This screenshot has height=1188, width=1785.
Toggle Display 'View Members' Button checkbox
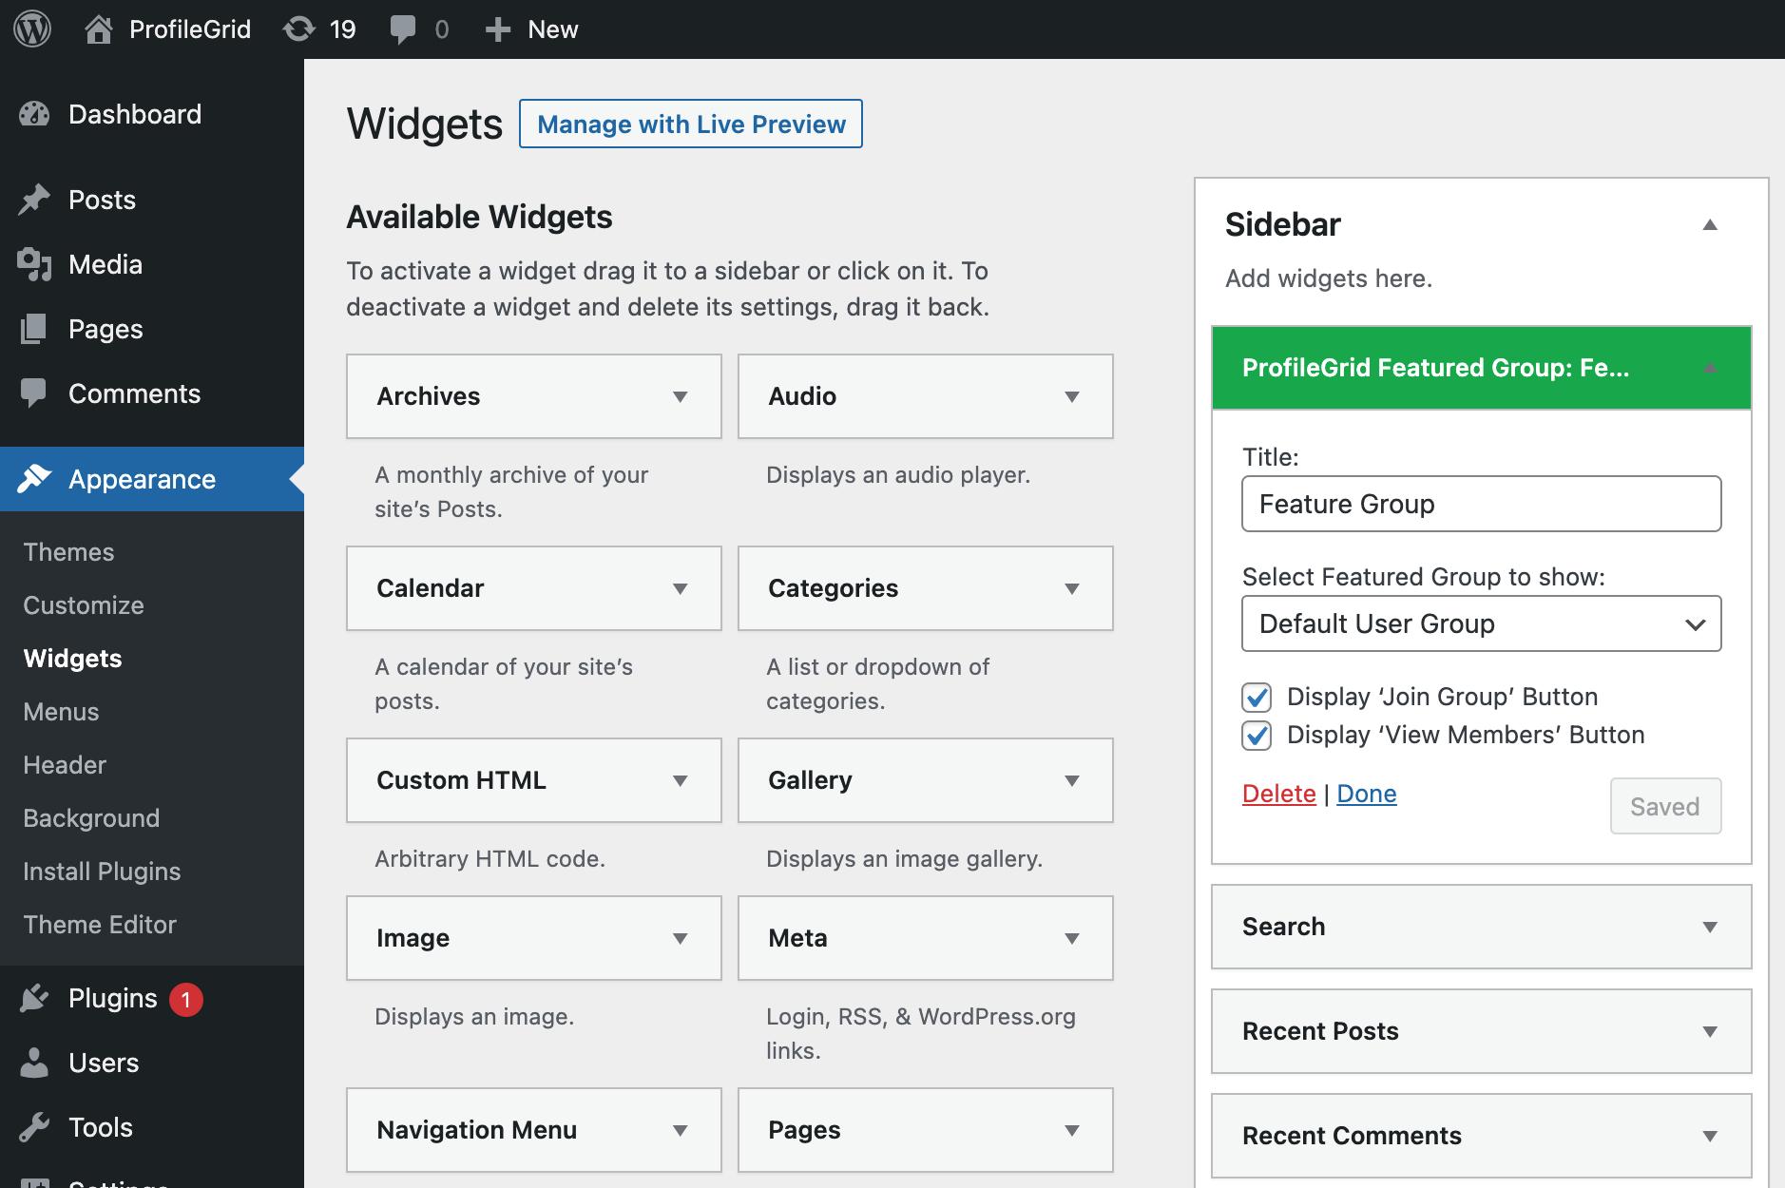click(1257, 736)
